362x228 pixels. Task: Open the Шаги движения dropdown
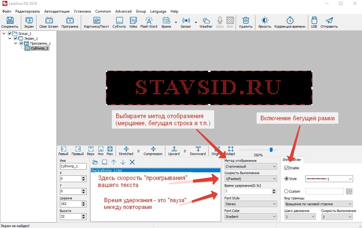[x=300, y=217]
